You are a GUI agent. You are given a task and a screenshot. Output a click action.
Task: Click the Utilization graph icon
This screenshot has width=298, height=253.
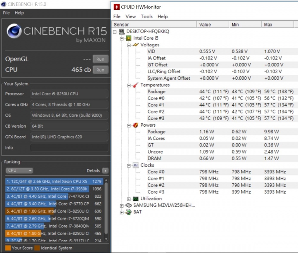click(135, 199)
